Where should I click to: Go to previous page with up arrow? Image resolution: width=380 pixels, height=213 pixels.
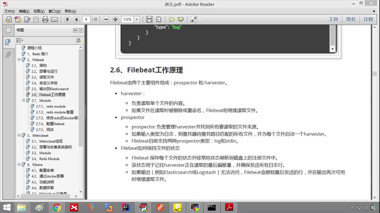point(67,19)
